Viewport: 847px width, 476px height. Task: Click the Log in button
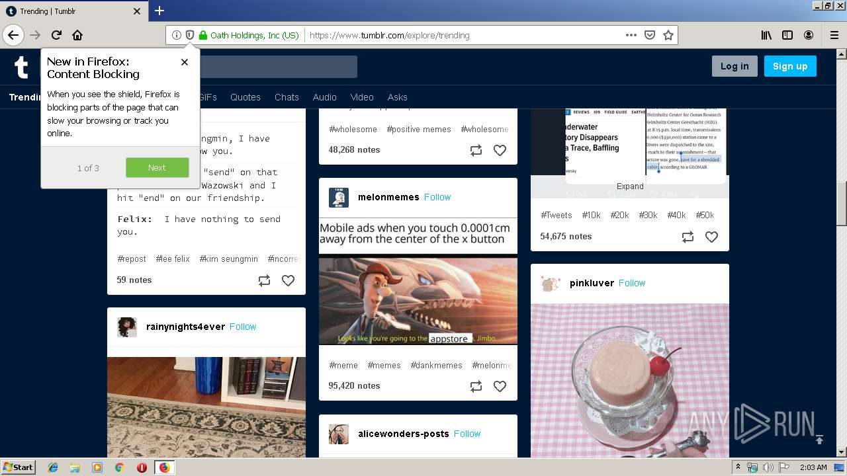[x=735, y=66]
